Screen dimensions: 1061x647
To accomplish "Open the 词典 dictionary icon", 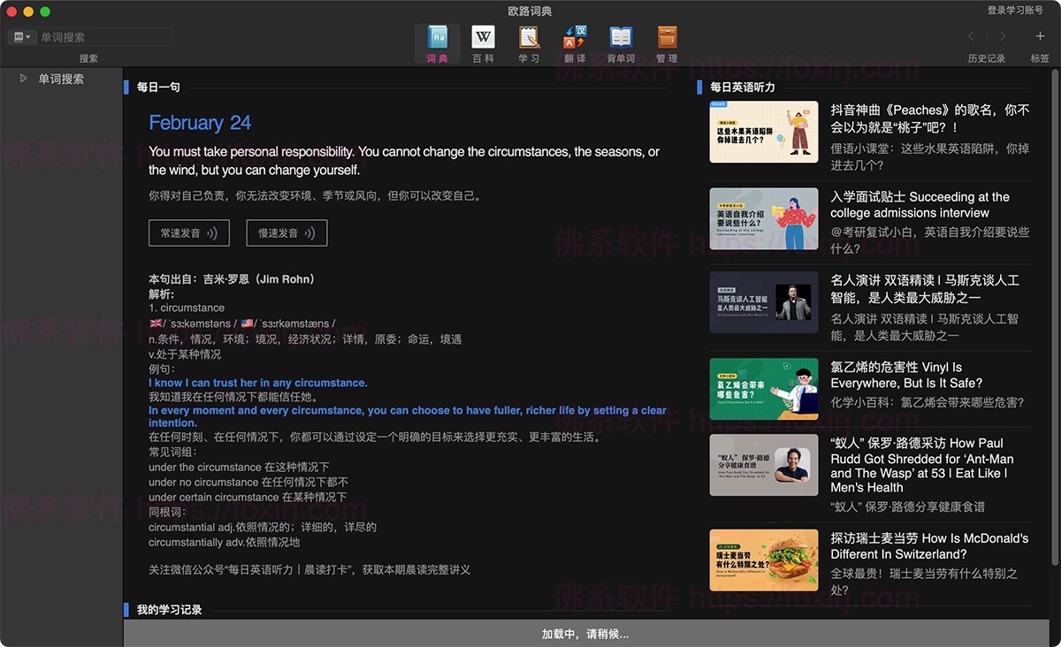I will click(437, 37).
